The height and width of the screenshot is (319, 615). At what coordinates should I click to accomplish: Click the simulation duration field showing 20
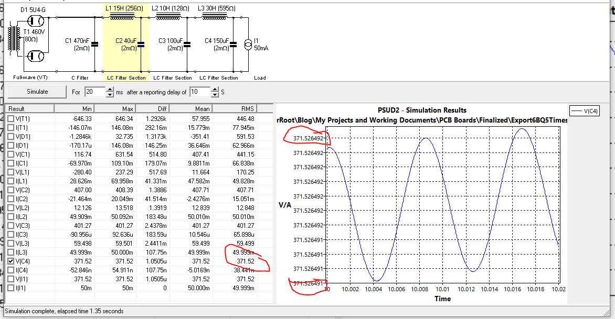95,92
